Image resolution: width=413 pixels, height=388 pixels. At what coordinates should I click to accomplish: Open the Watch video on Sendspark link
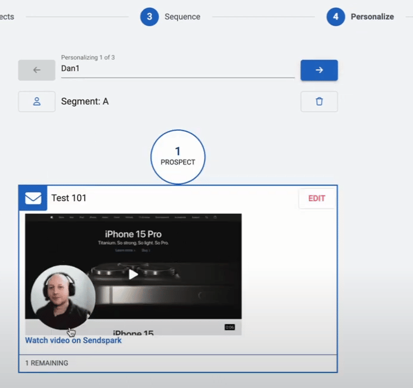tap(73, 340)
